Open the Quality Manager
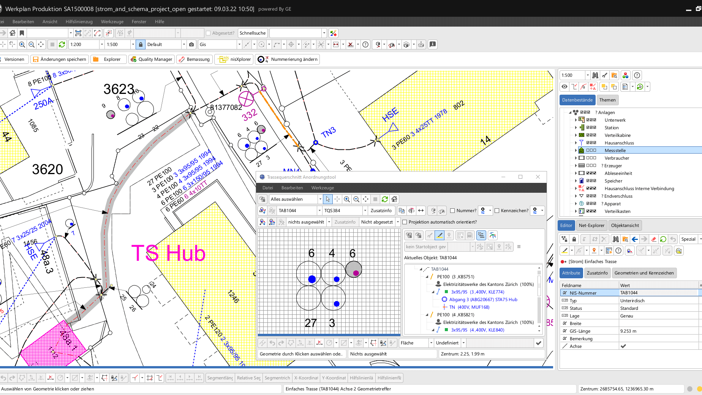This screenshot has width=702, height=395. 152,59
